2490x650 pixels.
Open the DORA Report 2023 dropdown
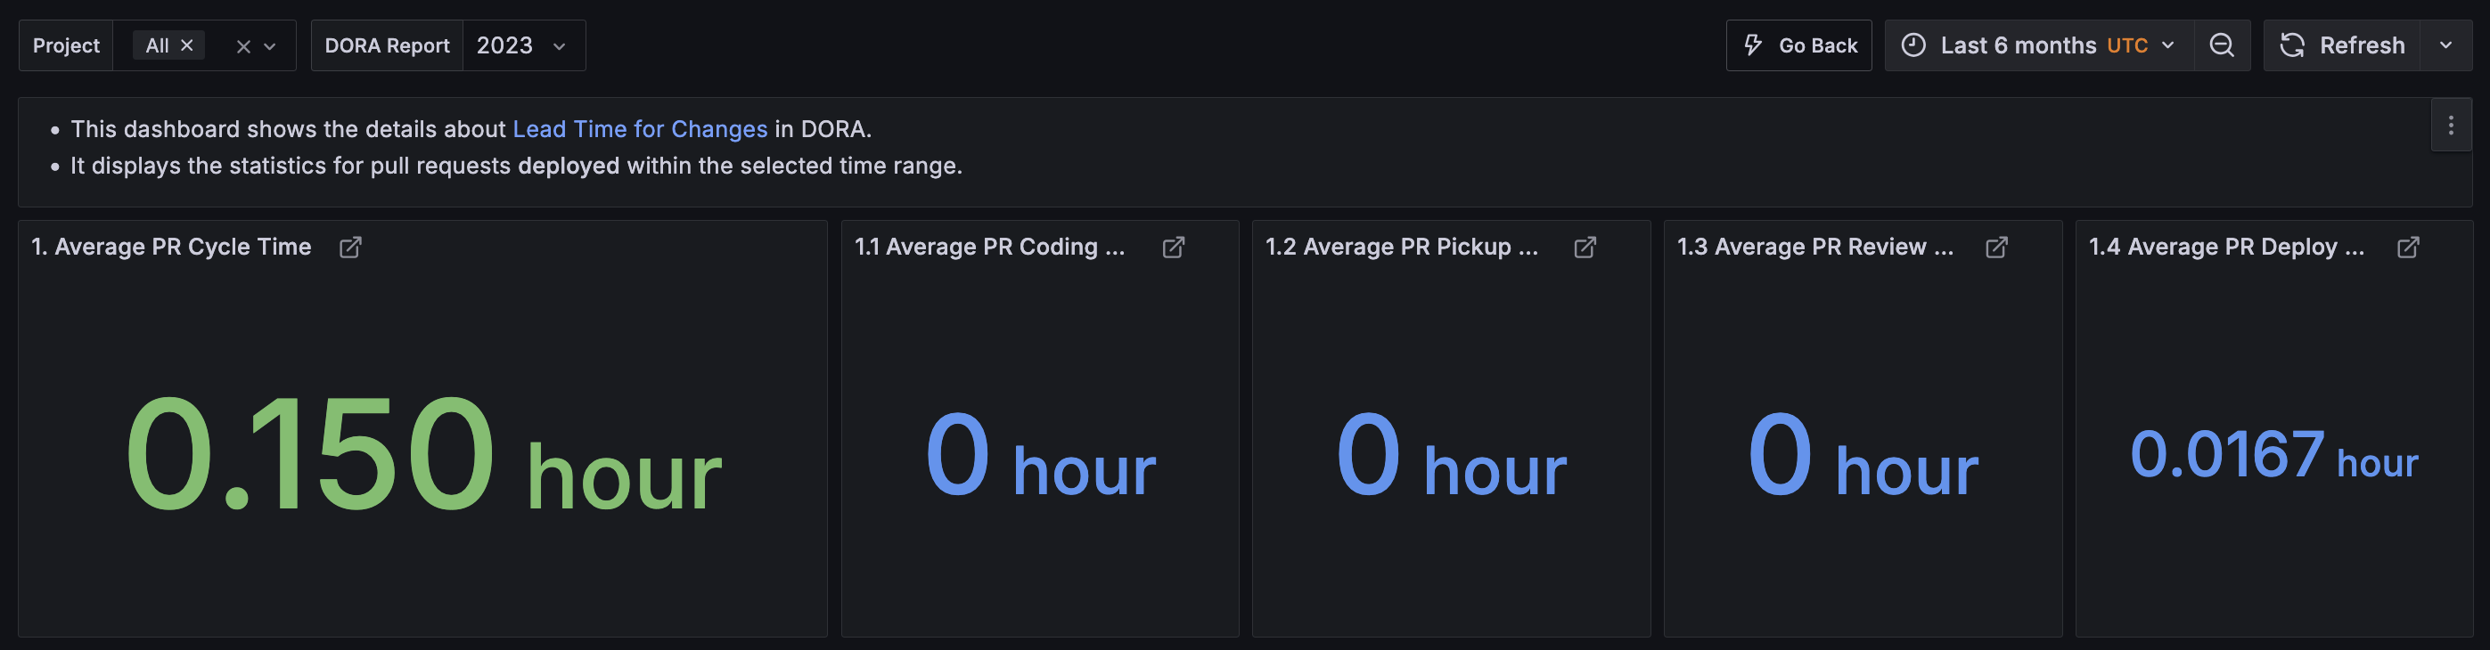pyautogui.click(x=524, y=45)
